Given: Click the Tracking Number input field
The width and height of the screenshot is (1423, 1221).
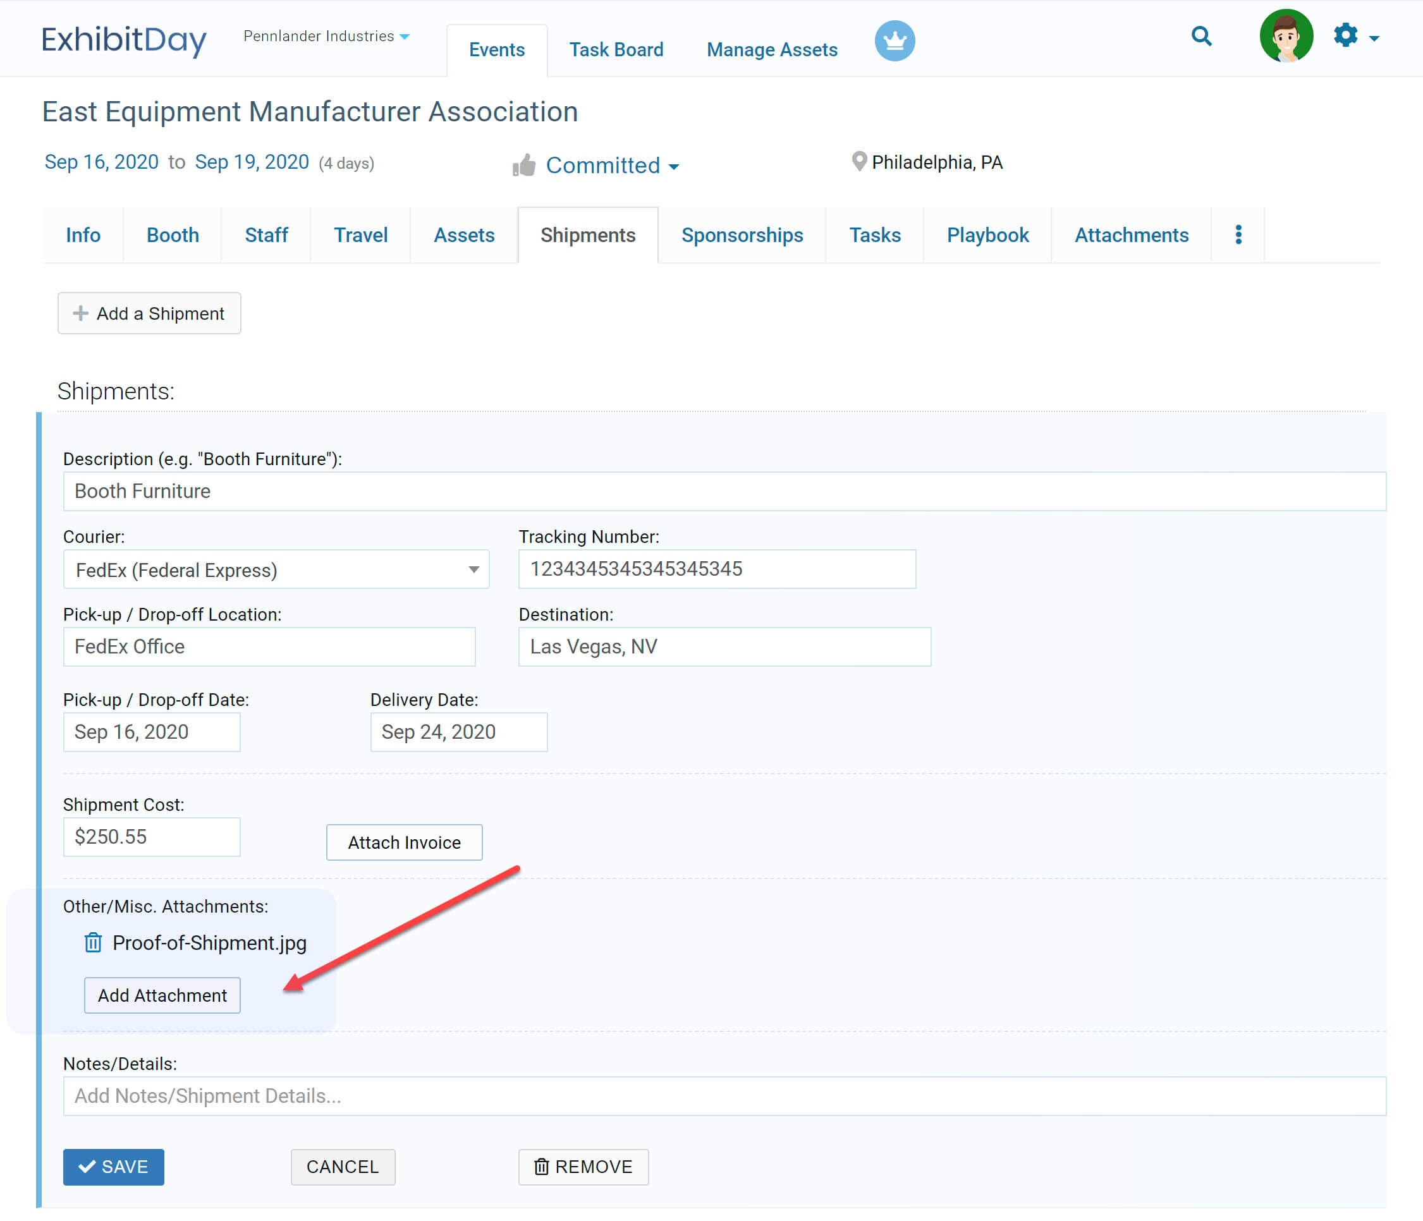Looking at the screenshot, I should coord(716,569).
